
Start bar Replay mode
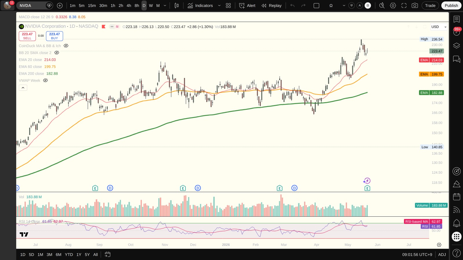click(x=271, y=5)
